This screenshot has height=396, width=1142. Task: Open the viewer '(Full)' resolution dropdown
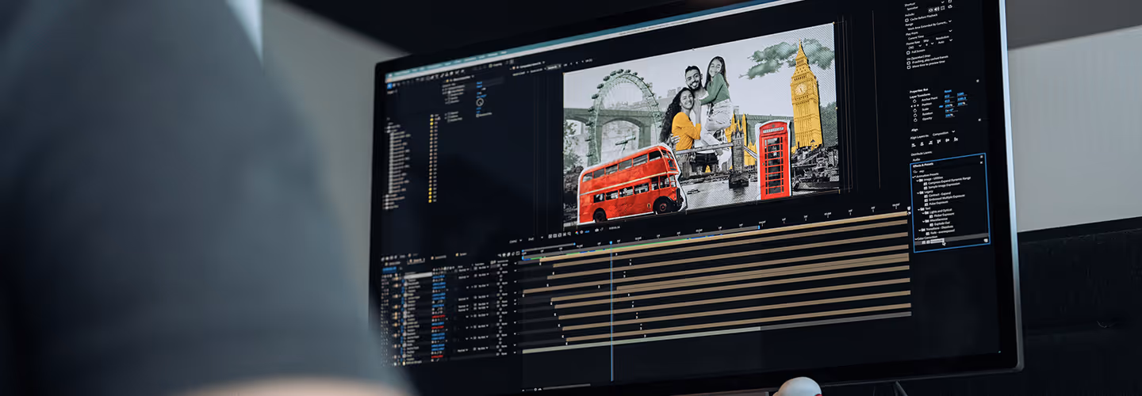pyautogui.click(x=535, y=239)
